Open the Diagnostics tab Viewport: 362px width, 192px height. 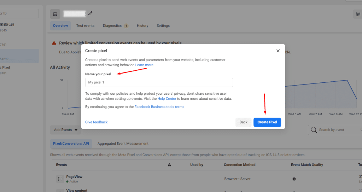tap(112, 26)
